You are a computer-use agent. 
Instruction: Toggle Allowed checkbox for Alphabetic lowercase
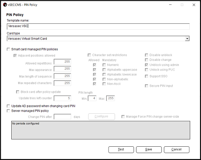[x=94, y=75]
